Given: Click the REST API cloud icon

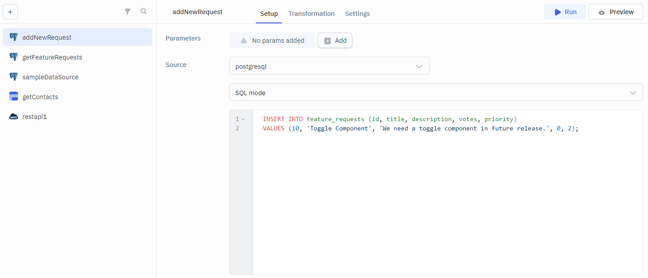Looking at the screenshot, I should pos(14,117).
